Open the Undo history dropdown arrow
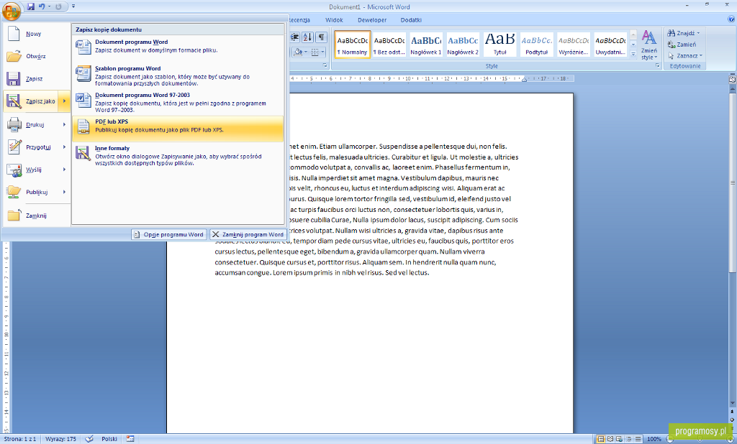 tap(49, 6)
